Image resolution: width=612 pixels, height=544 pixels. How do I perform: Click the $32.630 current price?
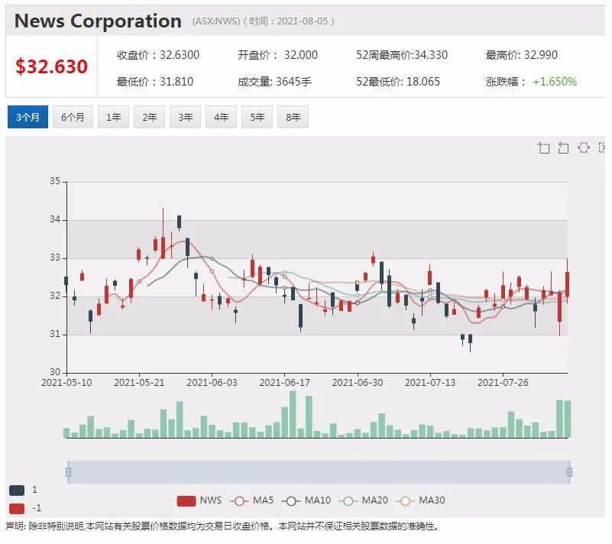point(51,66)
